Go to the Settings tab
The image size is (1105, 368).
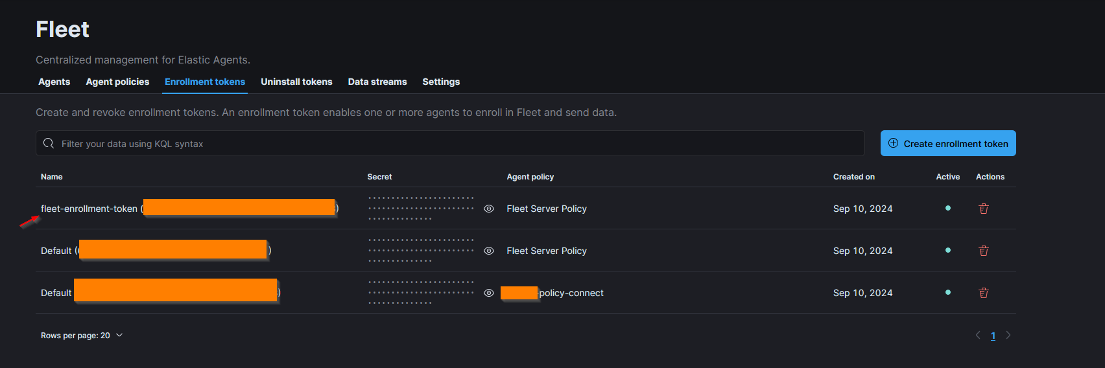pyautogui.click(x=441, y=82)
